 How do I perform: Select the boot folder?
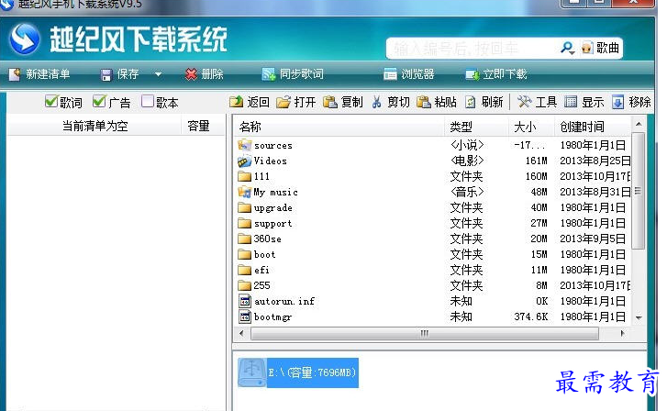257,254
